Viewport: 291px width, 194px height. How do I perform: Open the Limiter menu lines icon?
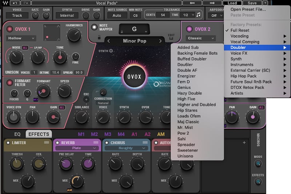coord(47,142)
